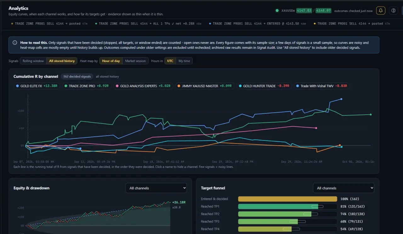
Task: Open the Target funnel channel dropdown
Action: [x=343, y=188]
